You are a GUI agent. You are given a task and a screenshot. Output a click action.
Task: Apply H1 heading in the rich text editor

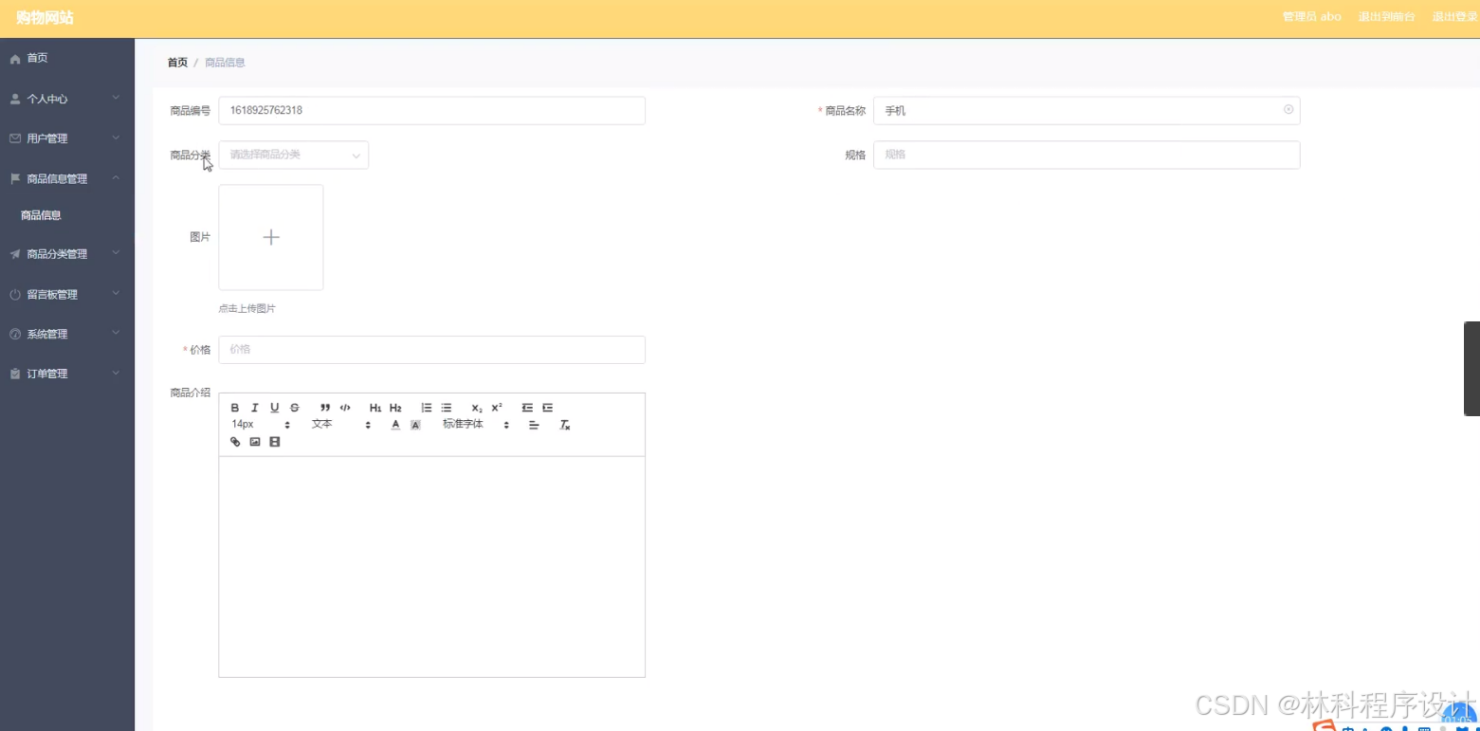pos(375,408)
